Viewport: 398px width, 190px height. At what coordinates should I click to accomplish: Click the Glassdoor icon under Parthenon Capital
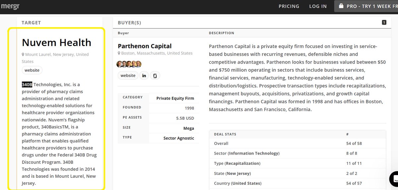click(155, 76)
